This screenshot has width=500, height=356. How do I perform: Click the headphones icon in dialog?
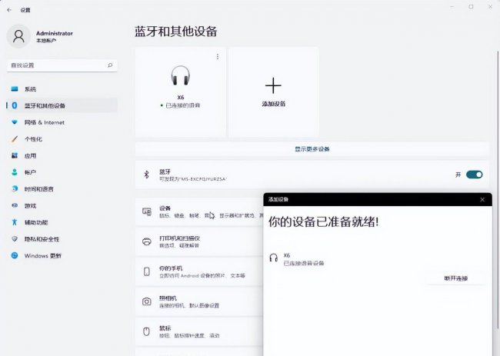point(274,258)
